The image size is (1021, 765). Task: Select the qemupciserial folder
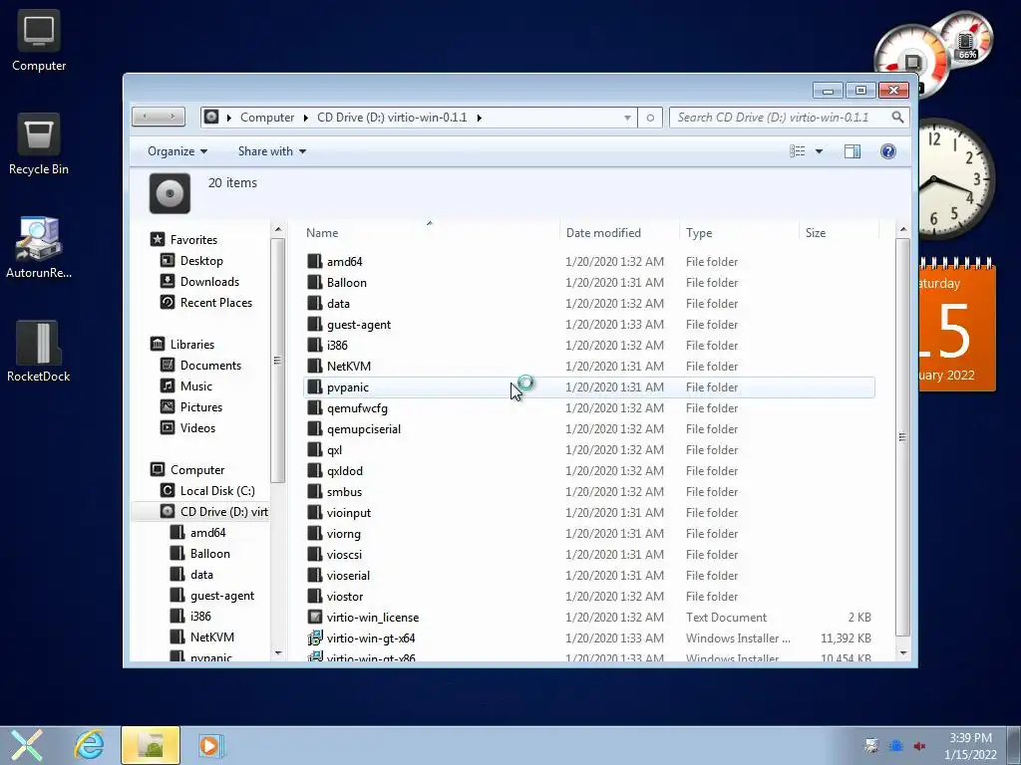coord(363,428)
